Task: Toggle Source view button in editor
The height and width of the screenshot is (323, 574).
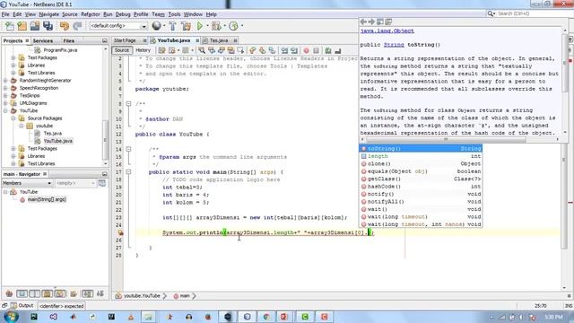Action: (122, 50)
